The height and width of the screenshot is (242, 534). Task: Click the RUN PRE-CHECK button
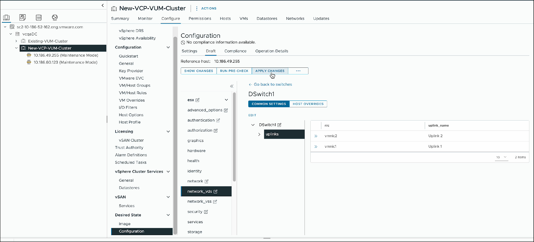(x=234, y=71)
